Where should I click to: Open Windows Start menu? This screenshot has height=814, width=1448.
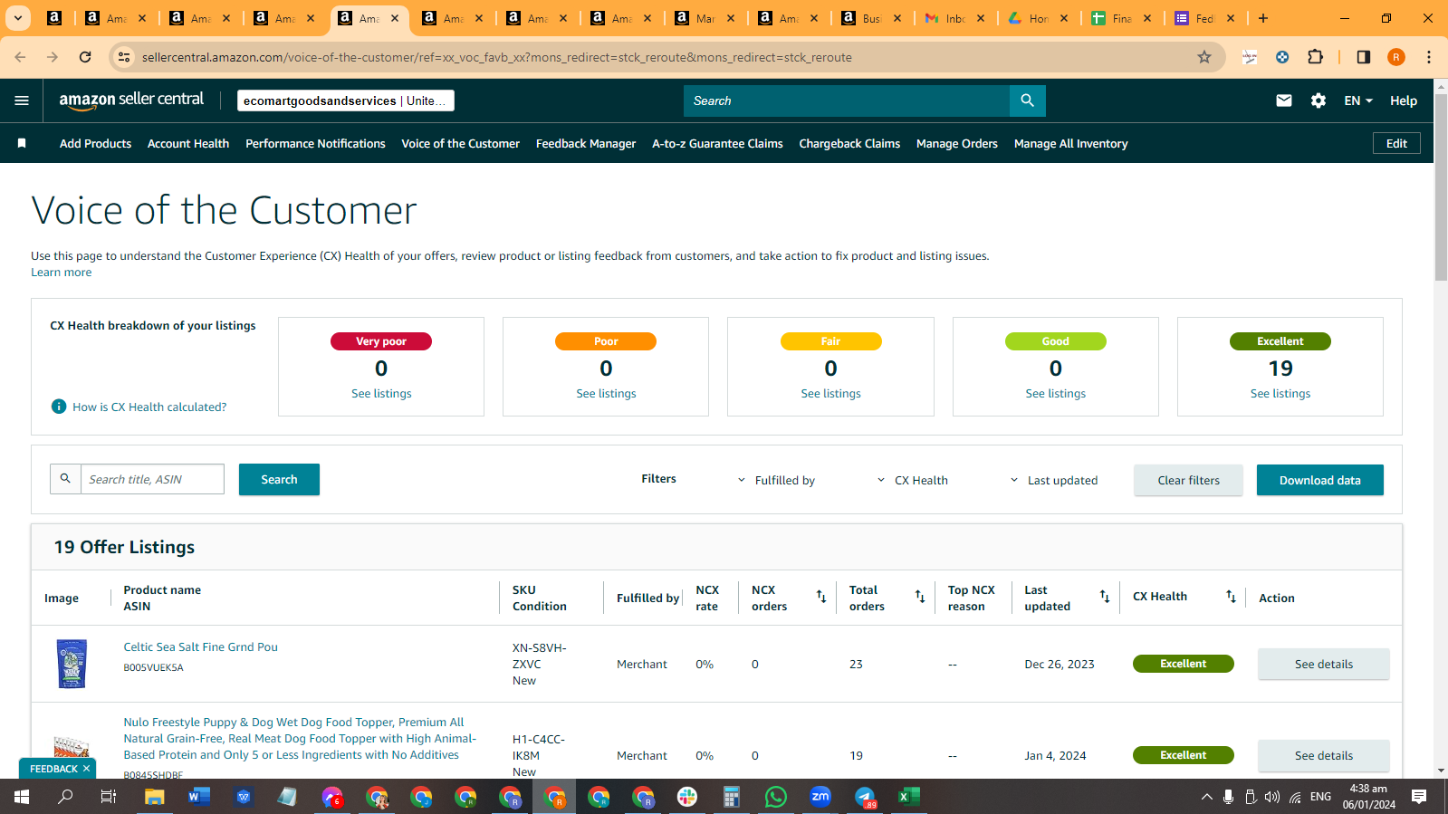22,797
